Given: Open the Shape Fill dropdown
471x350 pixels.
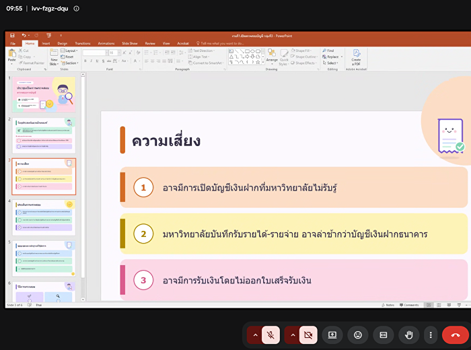Looking at the screenshot, I should 301,50.
